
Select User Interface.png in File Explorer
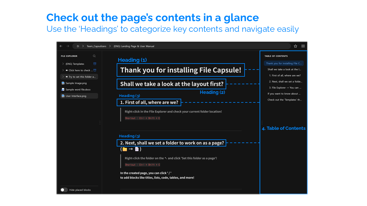[x=79, y=96]
